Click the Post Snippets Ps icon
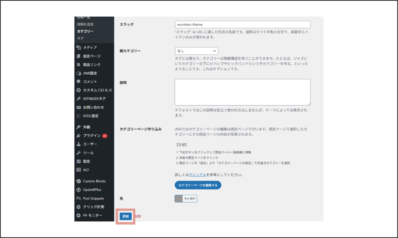398x238 pixels. 78,198
